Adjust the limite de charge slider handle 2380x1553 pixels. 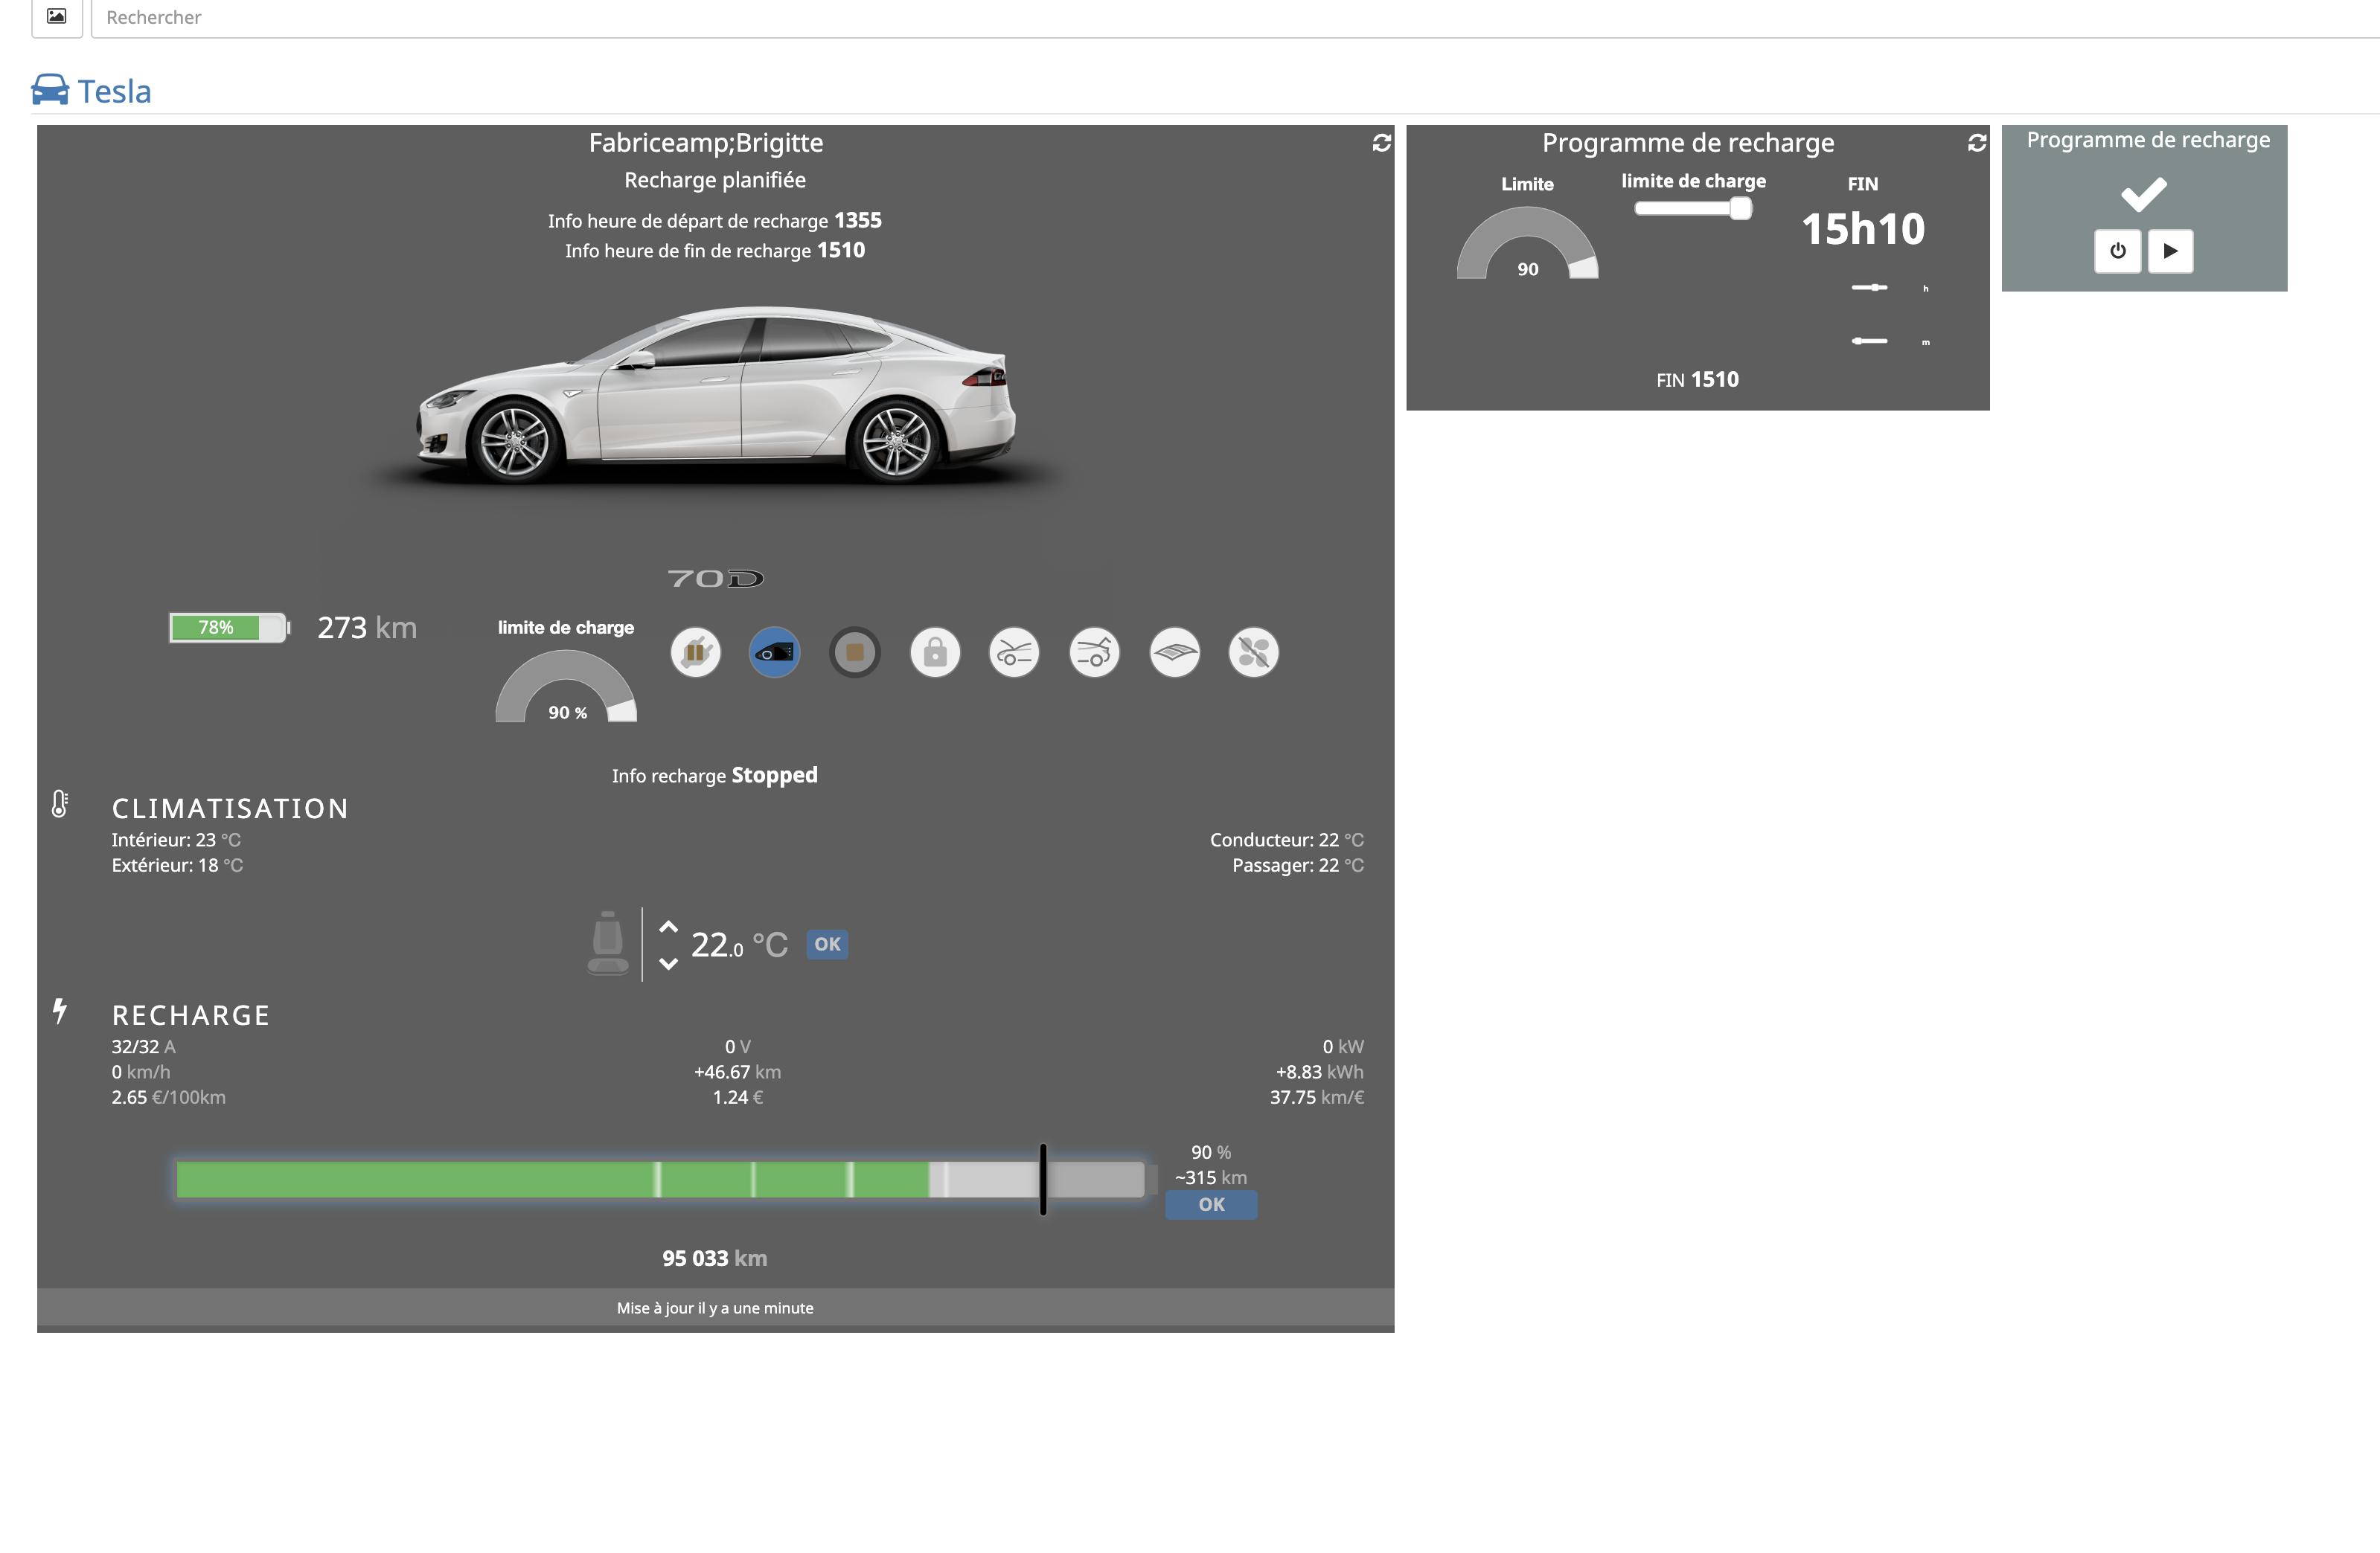coord(1740,208)
